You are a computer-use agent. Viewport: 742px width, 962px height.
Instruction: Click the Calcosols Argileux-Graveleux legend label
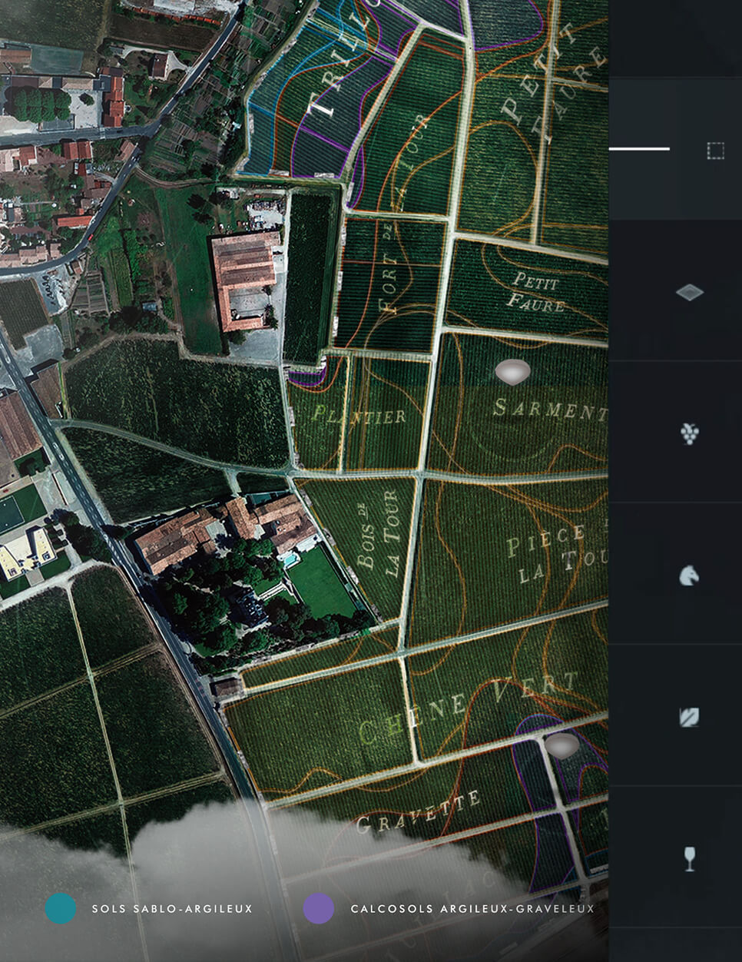[472, 909]
